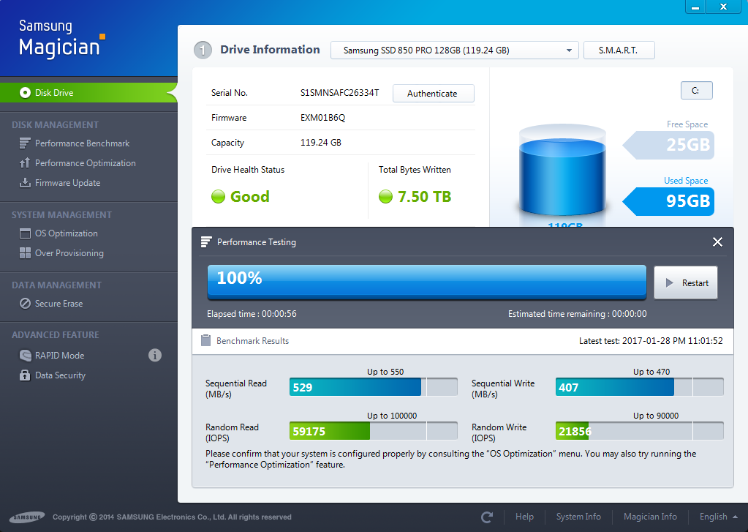The image size is (748, 532).
Task: Click the Performance Optimization arrows icon
Action: tap(25, 163)
